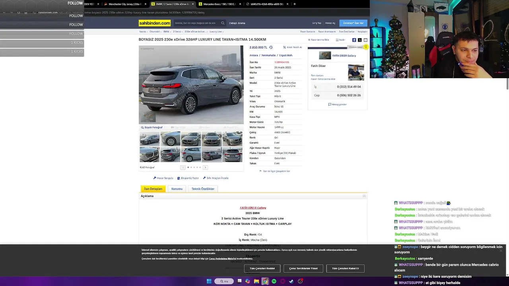
Task: Share listing by email icon
Action: point(365,40)
